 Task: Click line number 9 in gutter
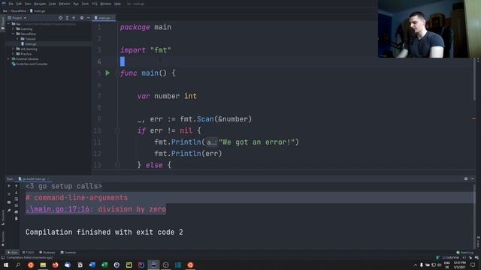pyautogui.click(x=98, y=119)
